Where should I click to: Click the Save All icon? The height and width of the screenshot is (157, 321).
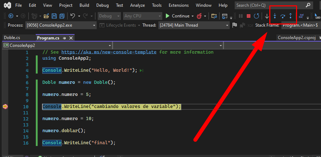click(x=62, y=16)
